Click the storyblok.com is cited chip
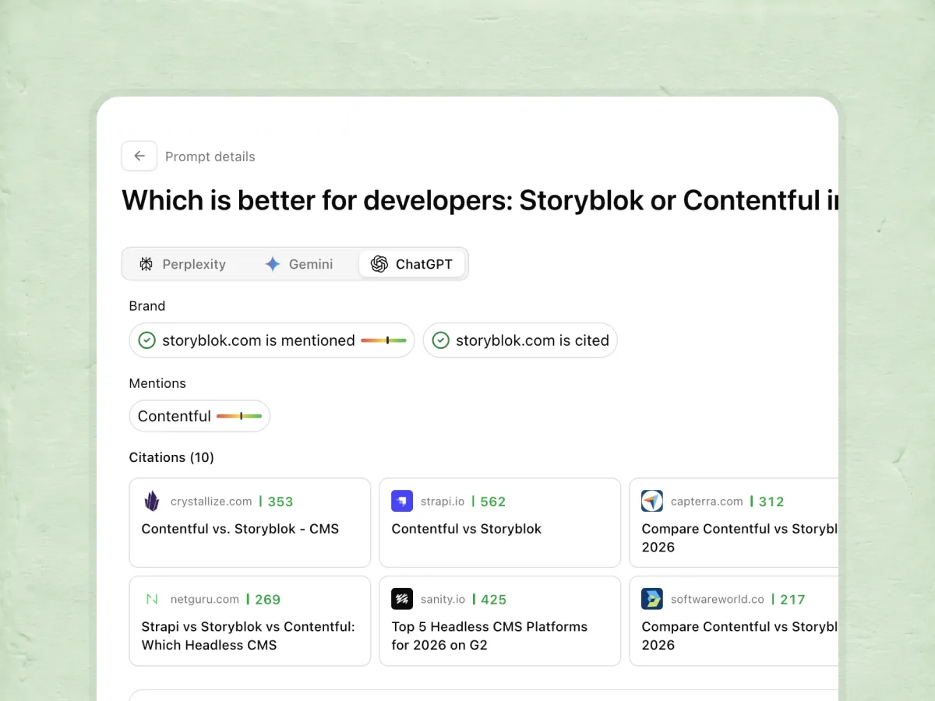This screenshot has height=701, width=935. (x=520, y=340)
